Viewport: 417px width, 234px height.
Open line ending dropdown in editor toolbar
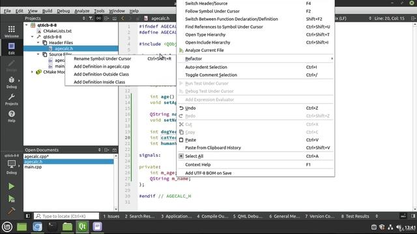(x=370, y=18)
